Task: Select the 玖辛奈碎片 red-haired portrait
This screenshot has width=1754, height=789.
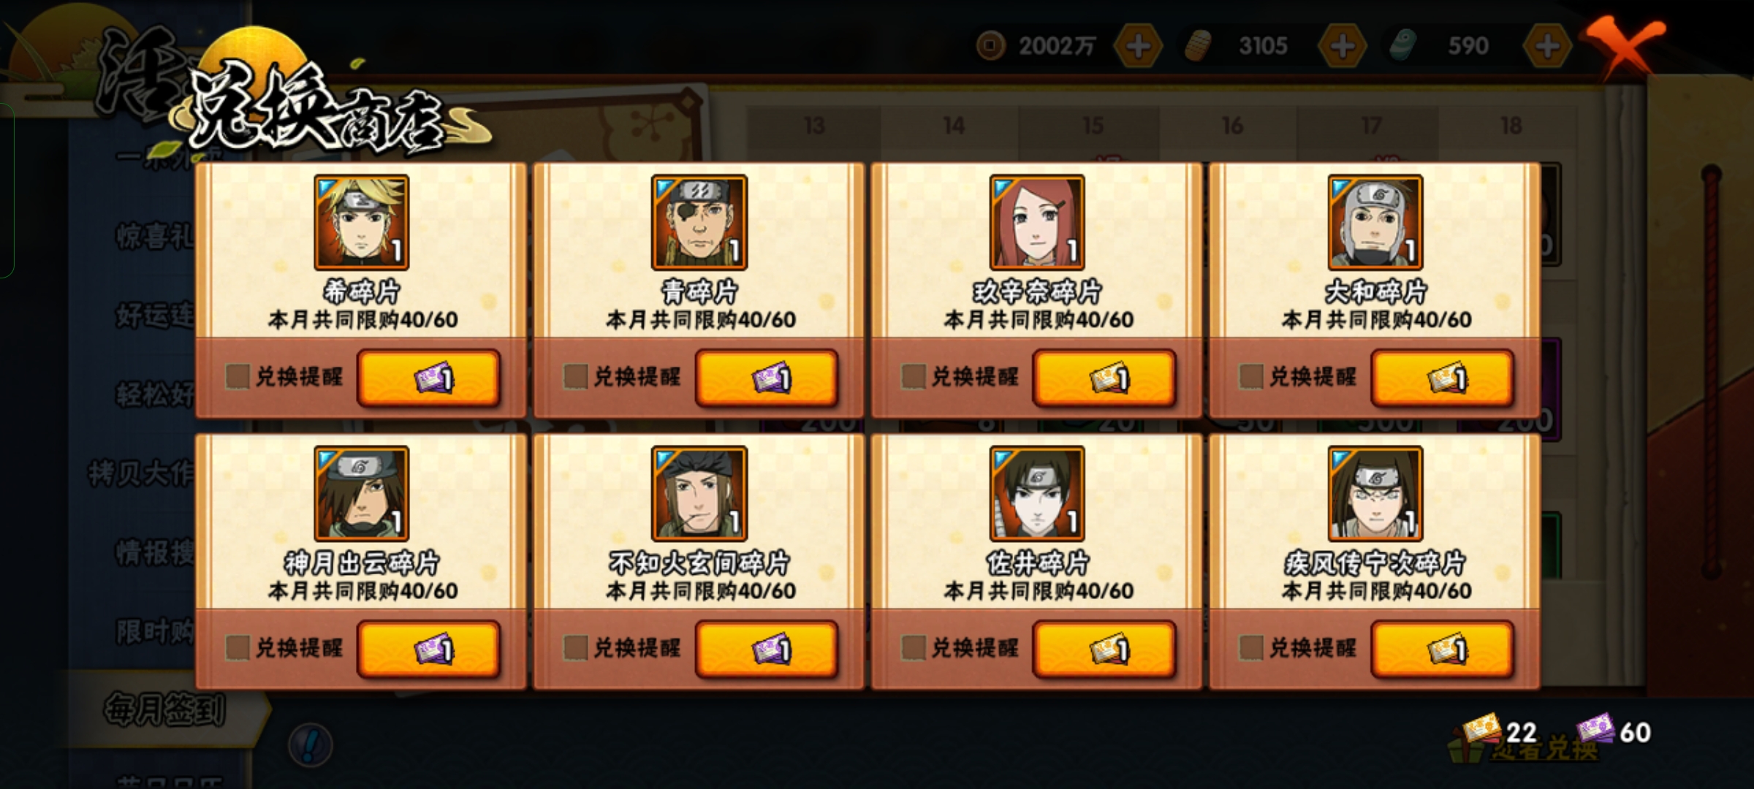Action: coord(1037,222)
